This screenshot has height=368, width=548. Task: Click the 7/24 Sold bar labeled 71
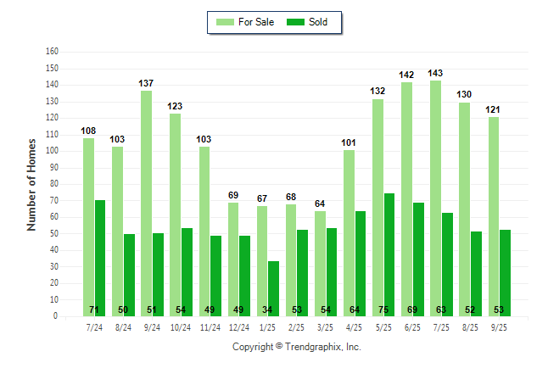(100, 258)
